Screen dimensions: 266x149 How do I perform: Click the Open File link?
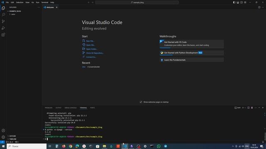click(90, 45)
